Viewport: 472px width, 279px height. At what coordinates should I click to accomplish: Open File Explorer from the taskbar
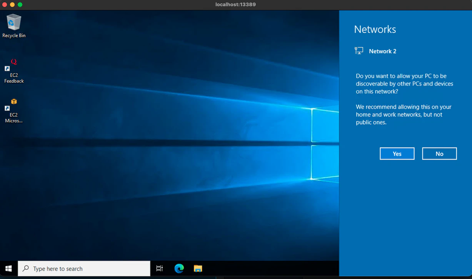(x=198, y=269)
